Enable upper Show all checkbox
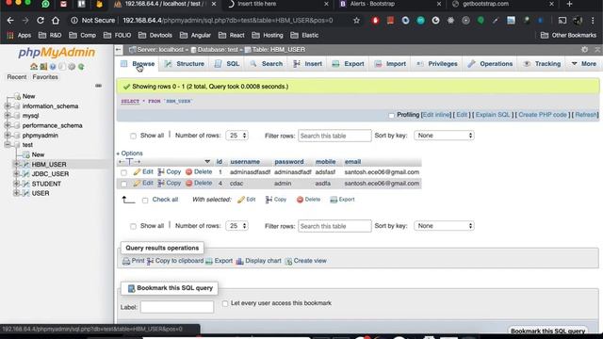The height and width of the screenshot is (339, 603). click(133, 136)
